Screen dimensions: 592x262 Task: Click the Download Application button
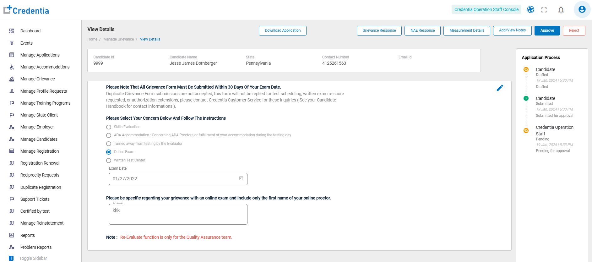[x=282, y=30]
